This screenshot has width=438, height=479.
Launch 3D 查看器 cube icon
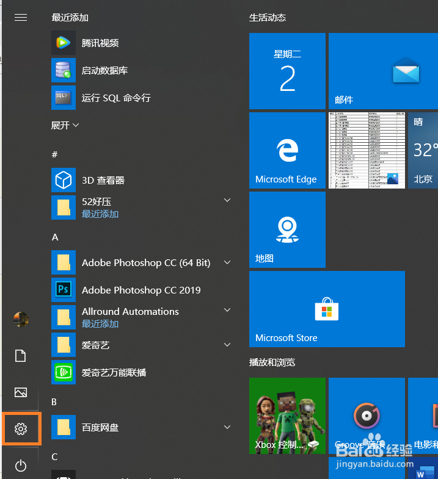(64, 180)
